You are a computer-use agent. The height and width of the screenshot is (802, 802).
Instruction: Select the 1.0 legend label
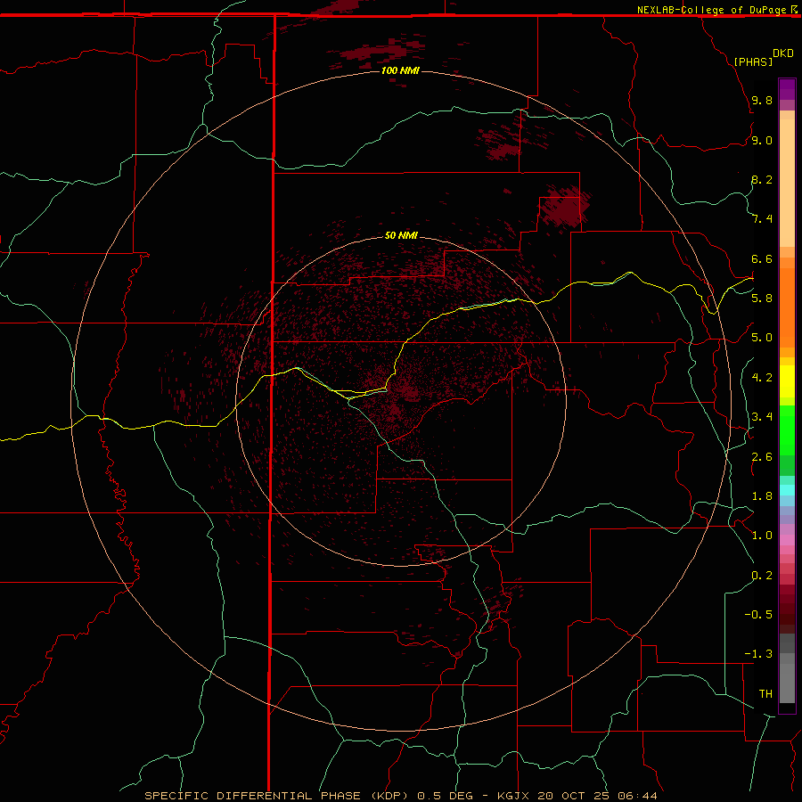tap(762, 535)
